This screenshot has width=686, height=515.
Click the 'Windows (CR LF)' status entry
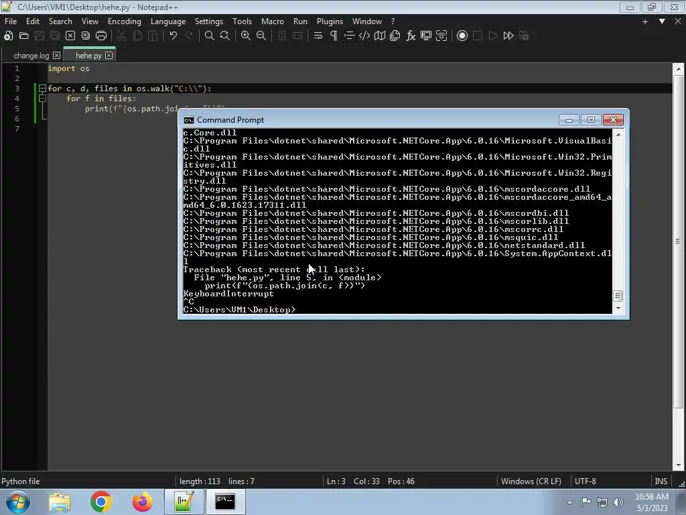(x=531, y=481)
